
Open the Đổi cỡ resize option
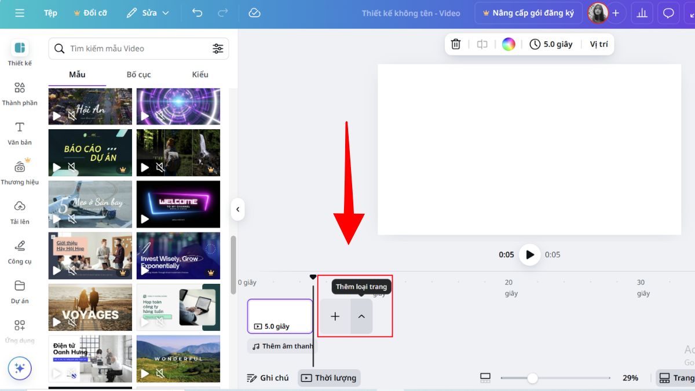pos(90,13)
